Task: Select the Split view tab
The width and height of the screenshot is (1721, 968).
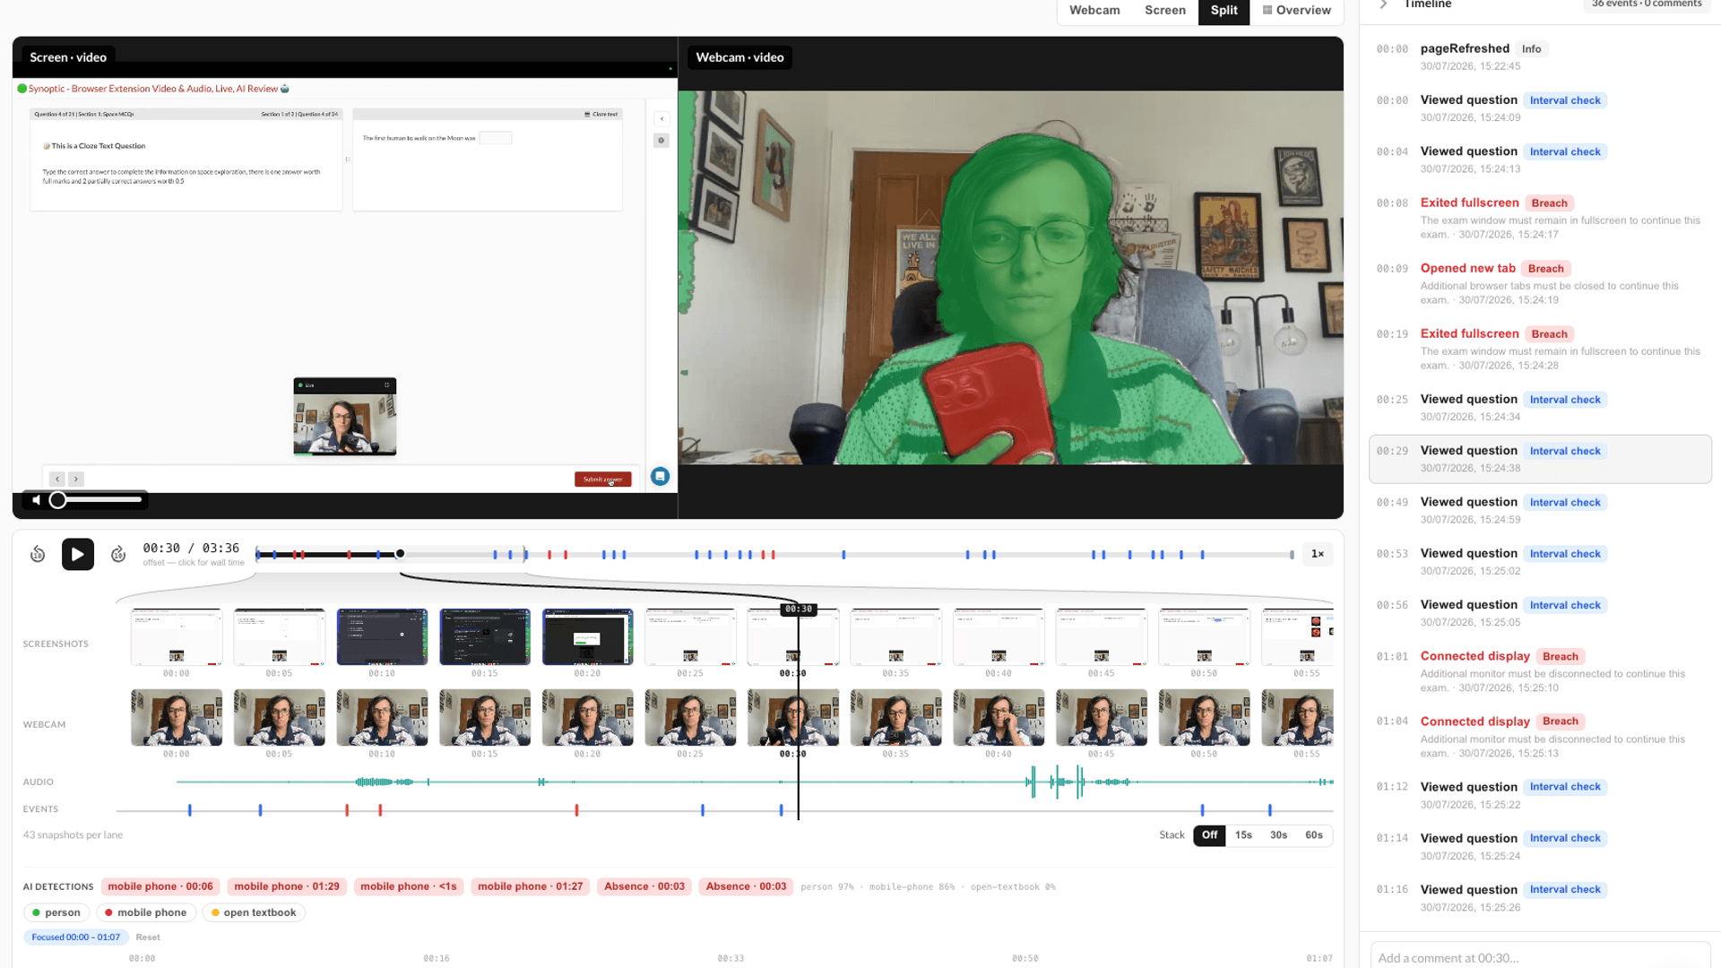Action: (x=1224, y=10)
